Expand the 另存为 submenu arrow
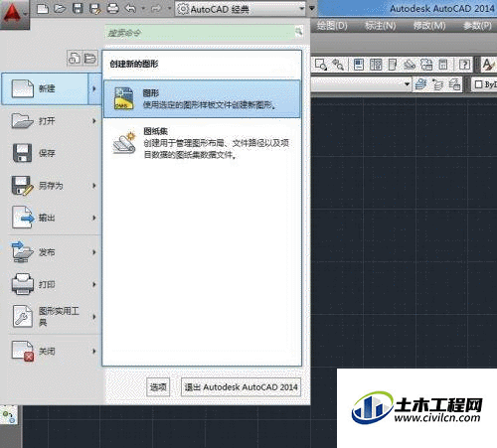 (94, 186)
